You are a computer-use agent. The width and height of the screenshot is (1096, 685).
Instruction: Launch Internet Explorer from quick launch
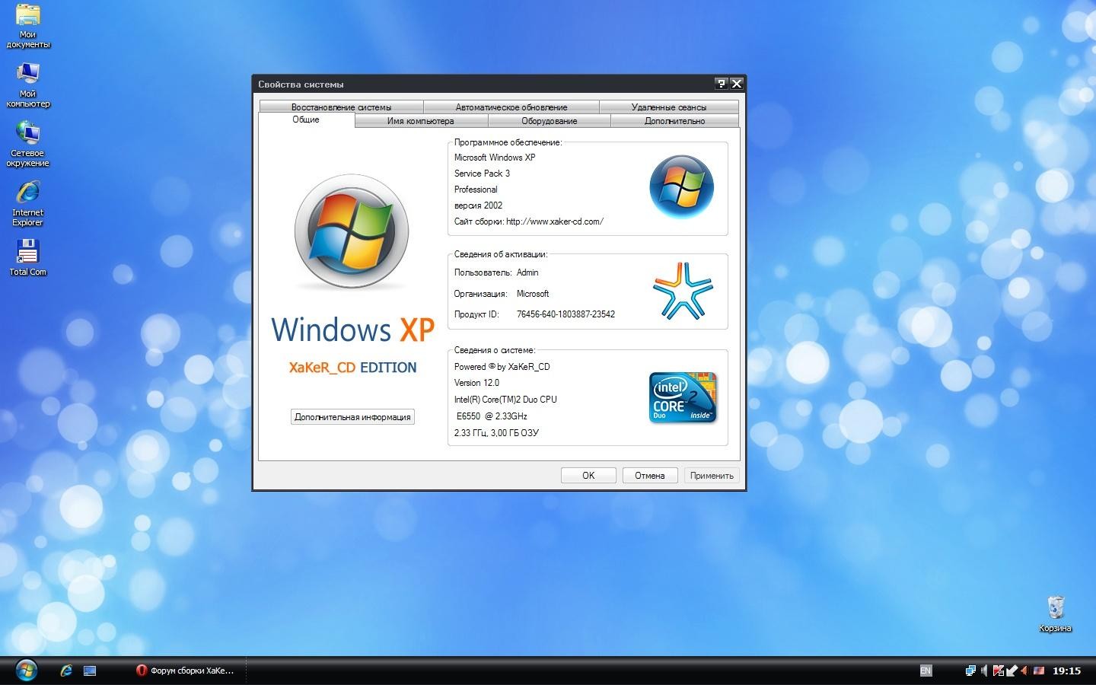click(66, 671)
